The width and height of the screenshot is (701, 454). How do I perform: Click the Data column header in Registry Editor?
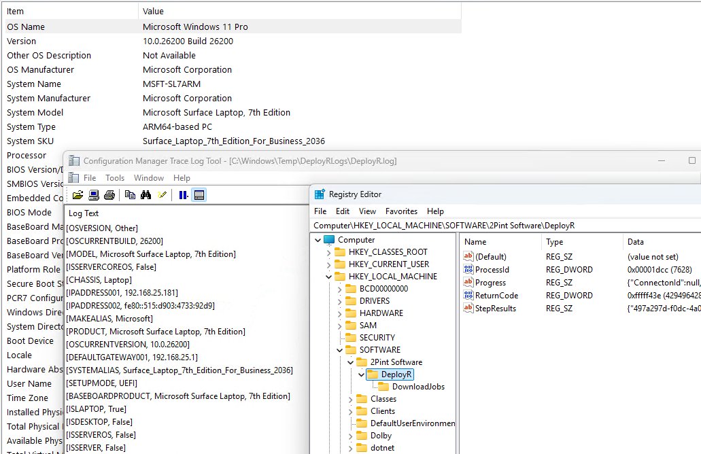tap(662, 242)
